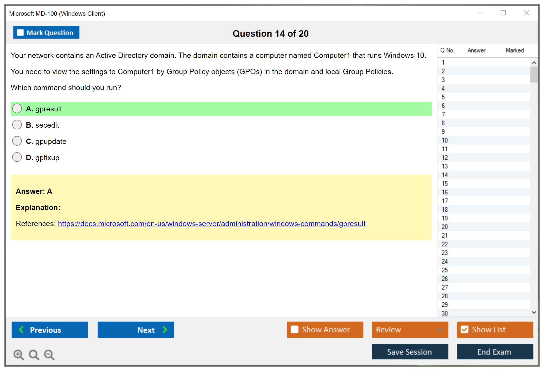Open the gpresult docs.microsoft.com reference link
Viewport: 546px width, 373px height.
212,224
